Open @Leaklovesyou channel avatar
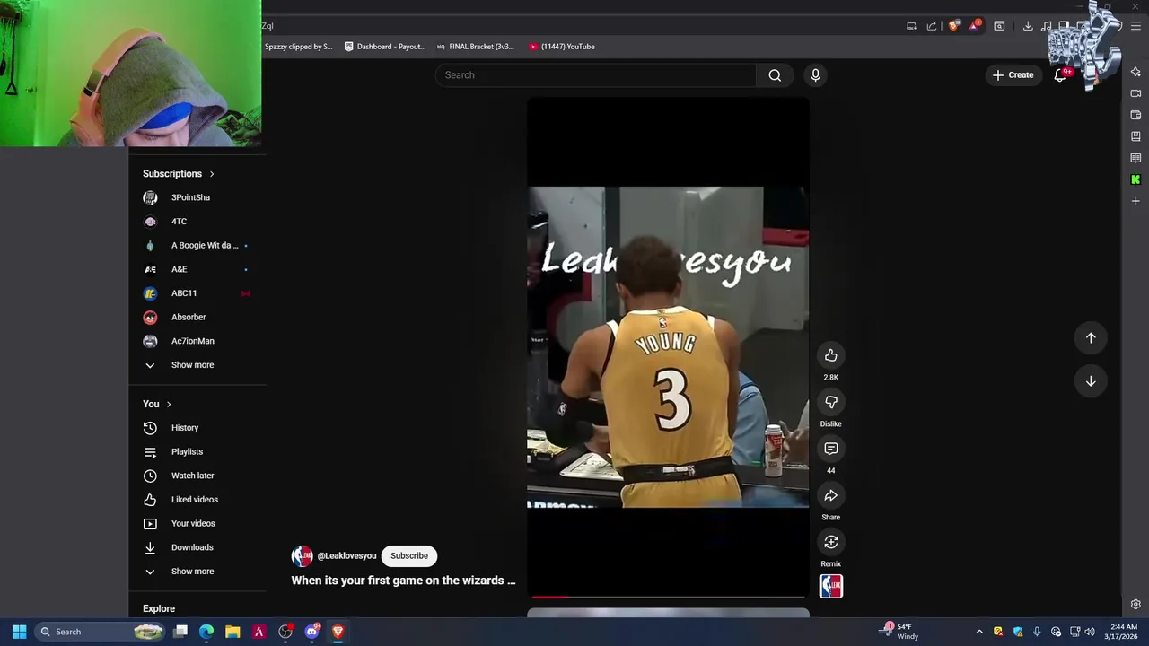Image resolution: width=1149 pixels, height=646 pixels. point(302,555)
